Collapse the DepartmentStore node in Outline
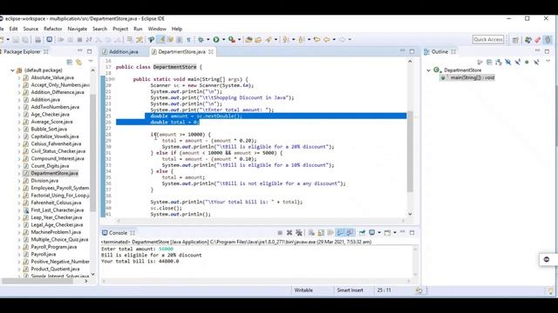558x313 pixels. tap(428, 70)
